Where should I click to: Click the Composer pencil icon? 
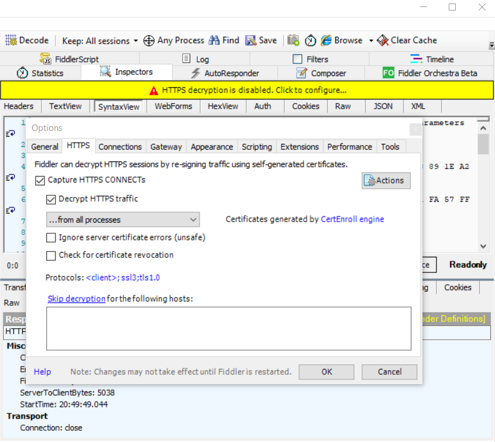tap(301, 73)
